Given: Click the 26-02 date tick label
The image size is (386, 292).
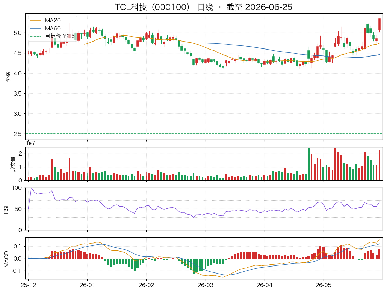Looking at the screenshot, I should click(x=147, y=285).
